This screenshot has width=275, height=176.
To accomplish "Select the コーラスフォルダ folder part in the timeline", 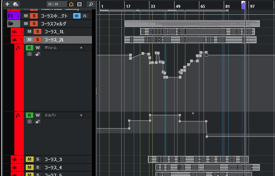I will 192,24.
